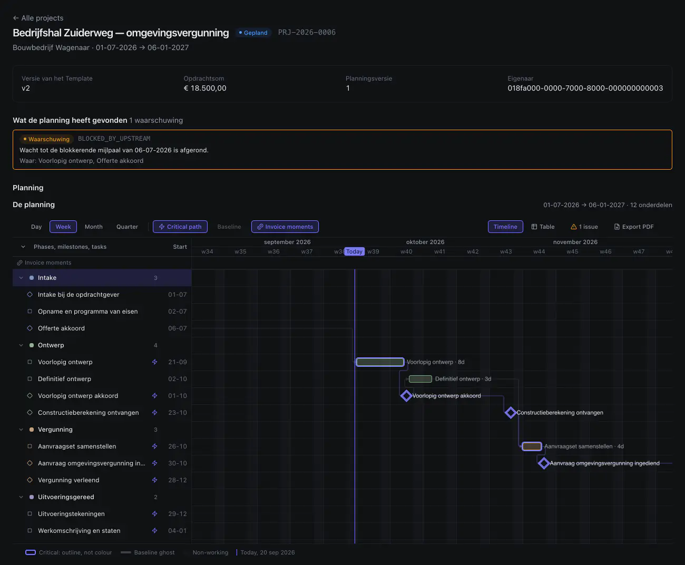Collapse the Uitvoeringsgereed phase
The image size is (685, 565).
[x=21, y=497]
